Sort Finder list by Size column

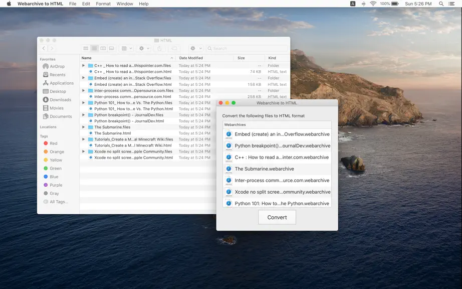click(x=249, y=58)
